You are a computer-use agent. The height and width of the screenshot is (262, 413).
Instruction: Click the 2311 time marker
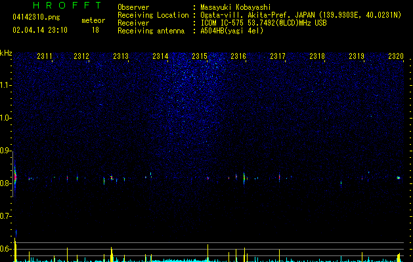[x=45, y=56]
